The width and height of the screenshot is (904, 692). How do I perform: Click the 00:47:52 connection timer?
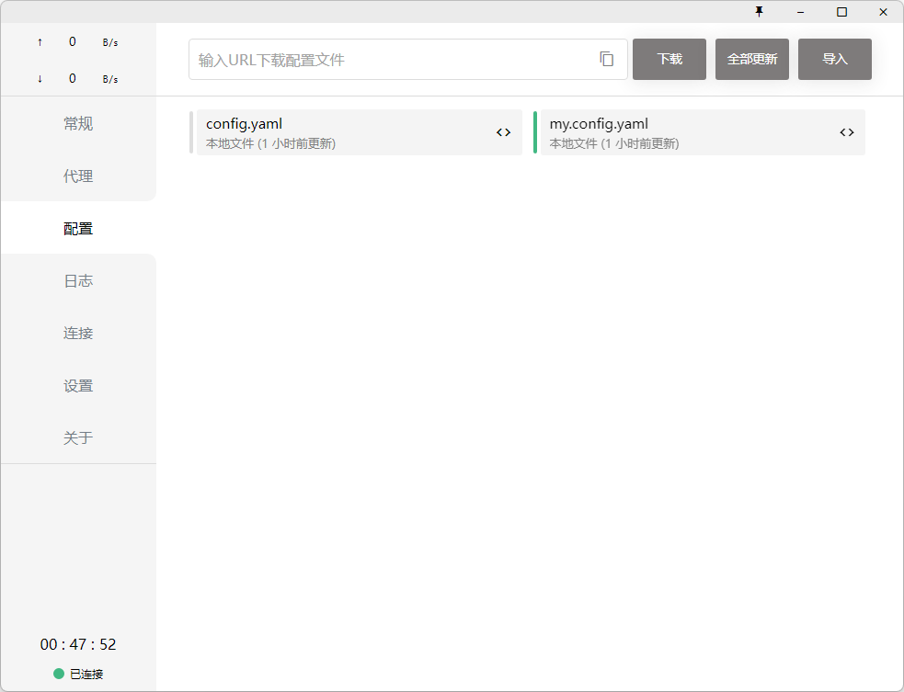(x=78, y=644)
